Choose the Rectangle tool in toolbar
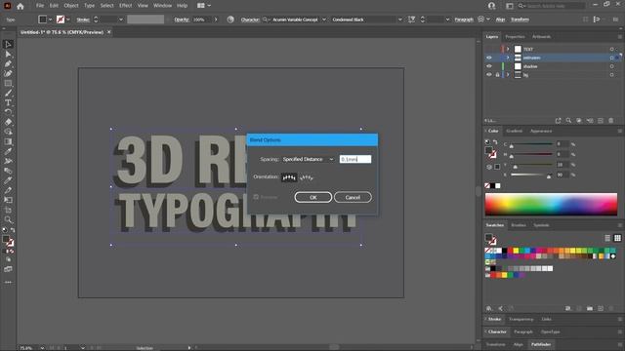This screenshot has height=351, width=625. point(8,84)
